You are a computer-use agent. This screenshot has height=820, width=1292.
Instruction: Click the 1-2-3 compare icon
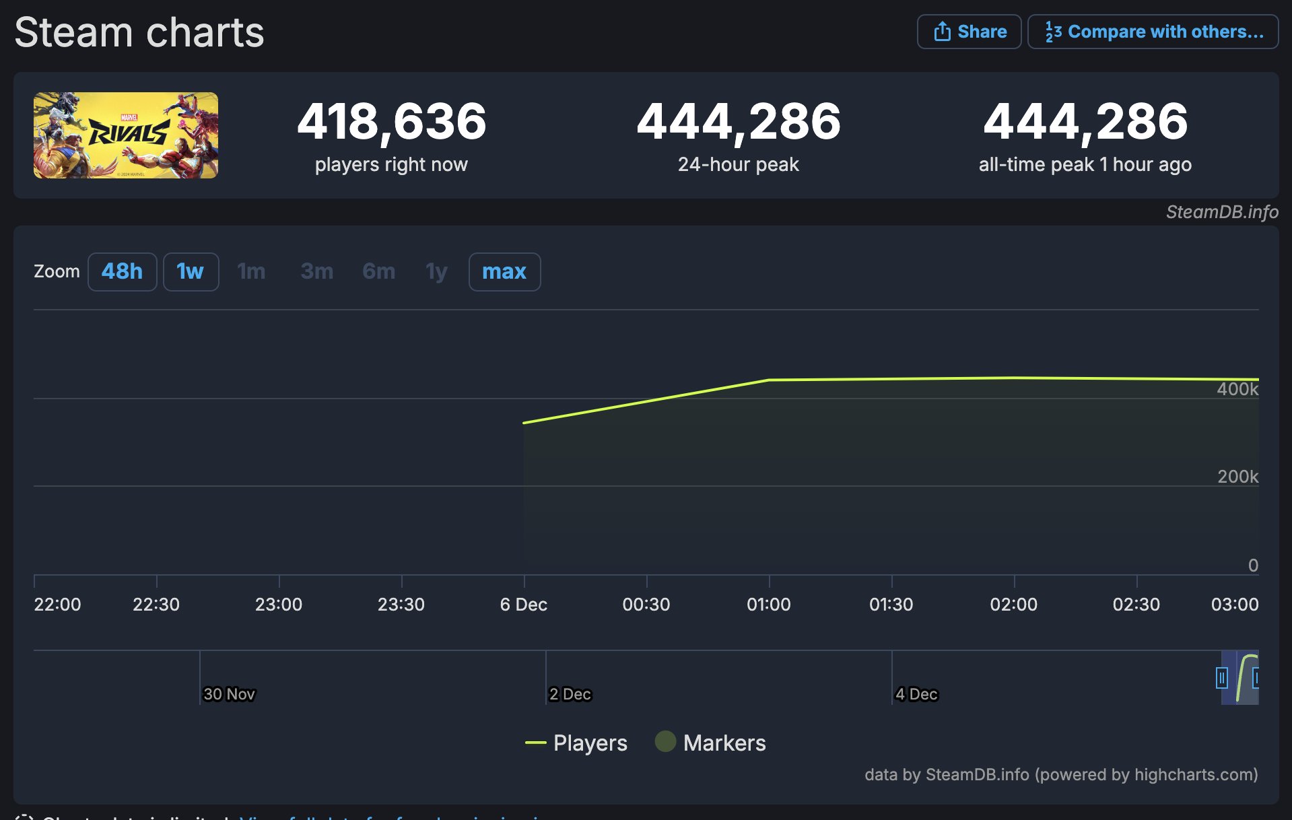[x=1053, y=32]
